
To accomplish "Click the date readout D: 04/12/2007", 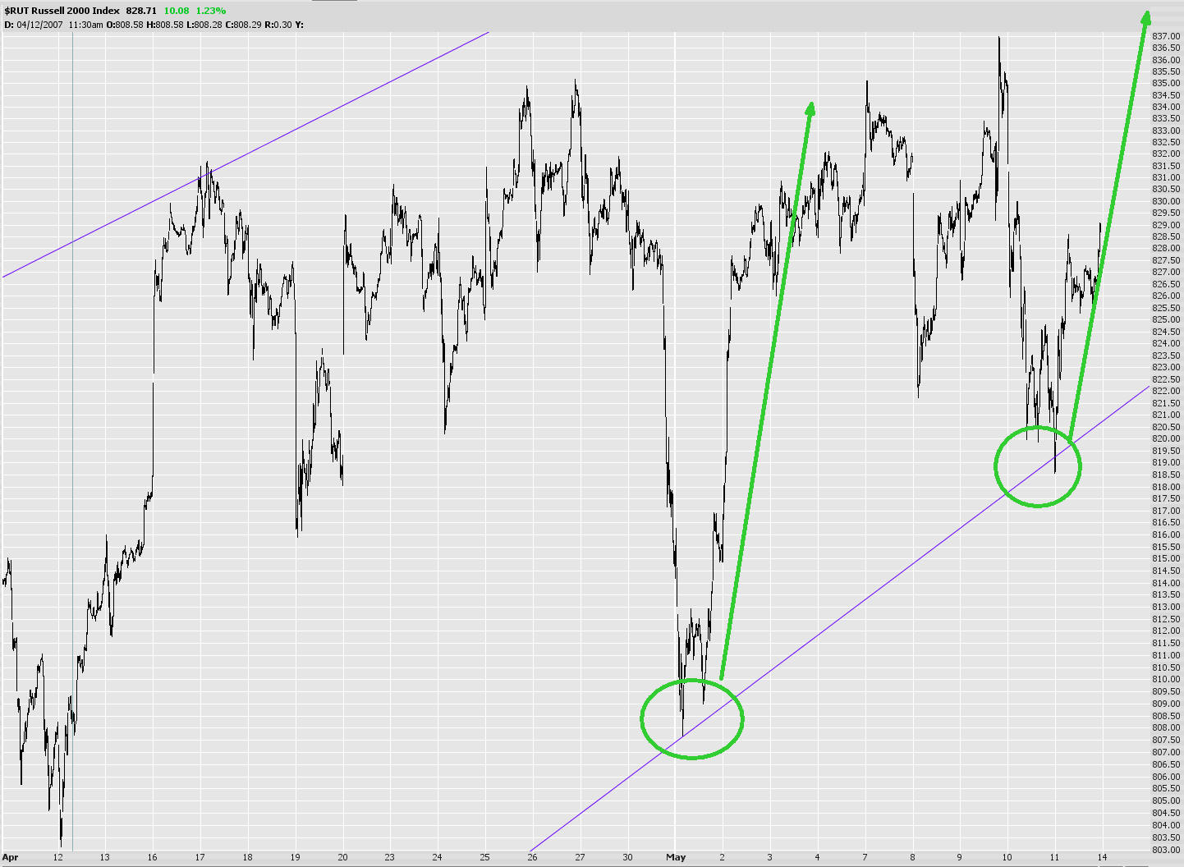I will click(33, 25).
